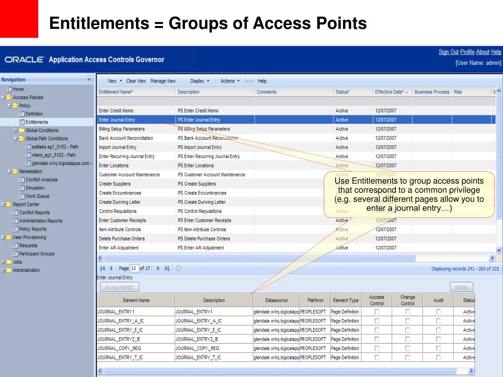
Task: Click the Sign Out link
Action: coord(448,52)
